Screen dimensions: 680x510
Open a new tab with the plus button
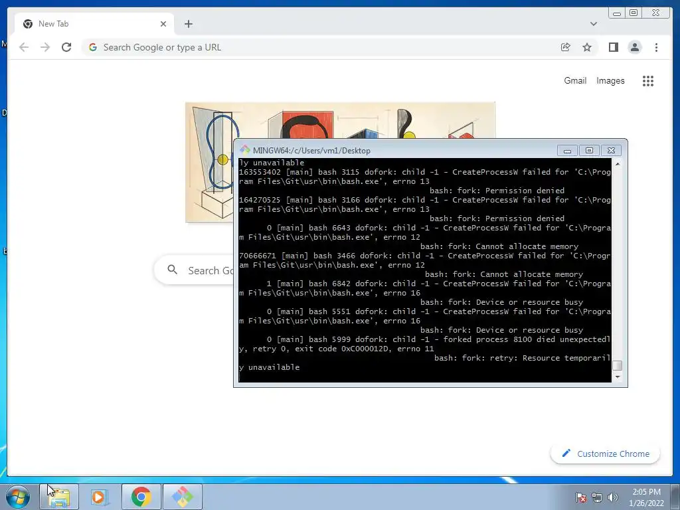click(x=188, y=24)
